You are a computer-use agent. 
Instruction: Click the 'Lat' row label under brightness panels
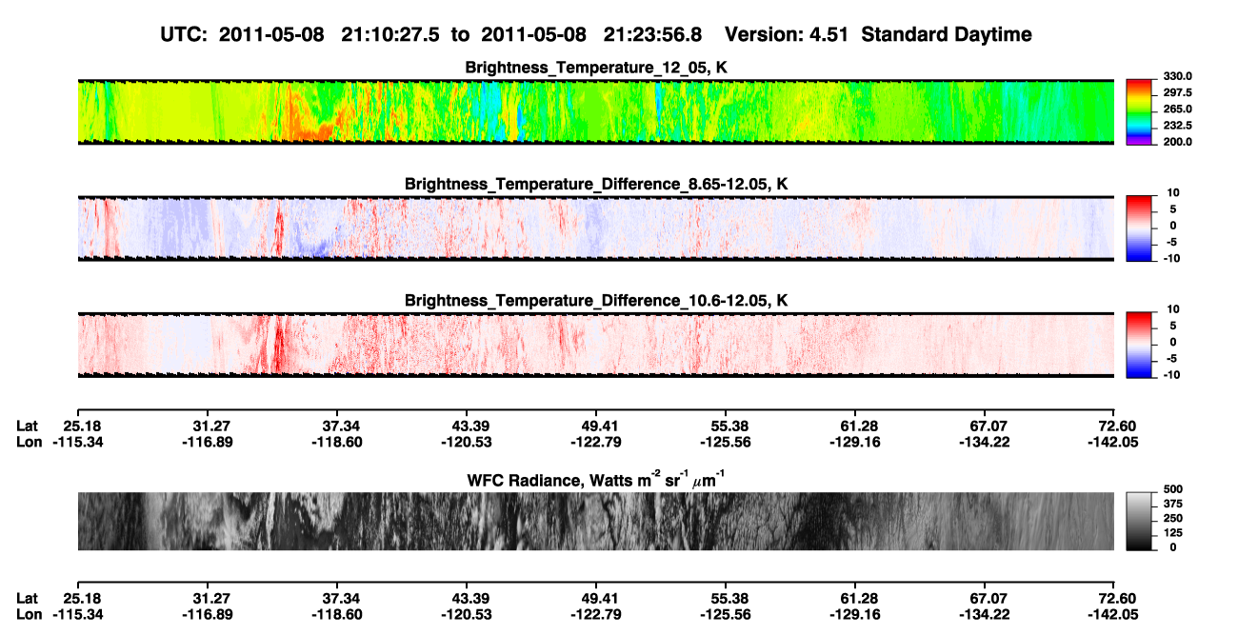coord(28,426)
